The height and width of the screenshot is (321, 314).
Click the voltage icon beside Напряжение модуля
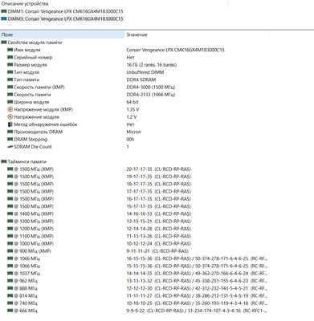coord(10,117)
